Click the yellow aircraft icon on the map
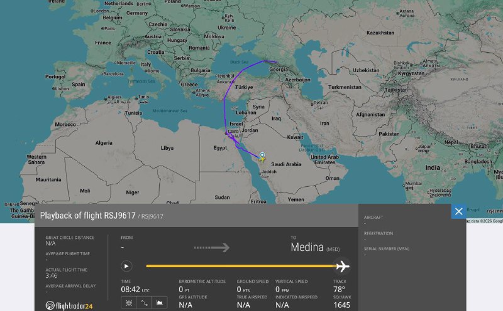The image size is (503, 311). click(x=260, y=159)
